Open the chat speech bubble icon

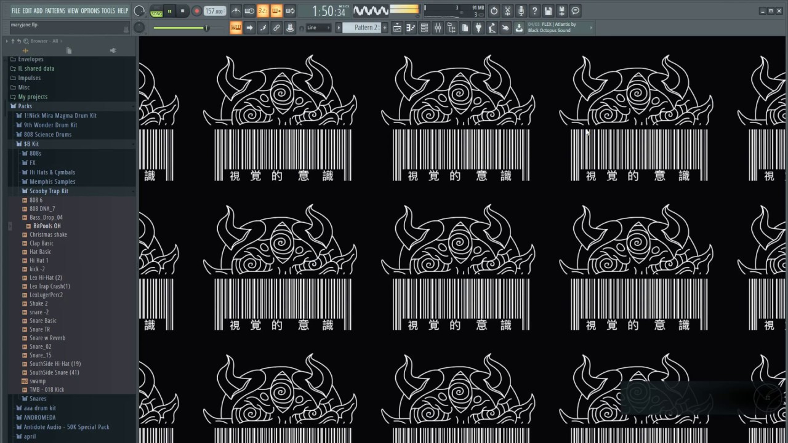pyautogui.click(x=575, y=11)
